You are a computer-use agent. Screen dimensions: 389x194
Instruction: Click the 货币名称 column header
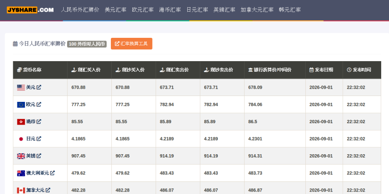[x=40, y=70]
